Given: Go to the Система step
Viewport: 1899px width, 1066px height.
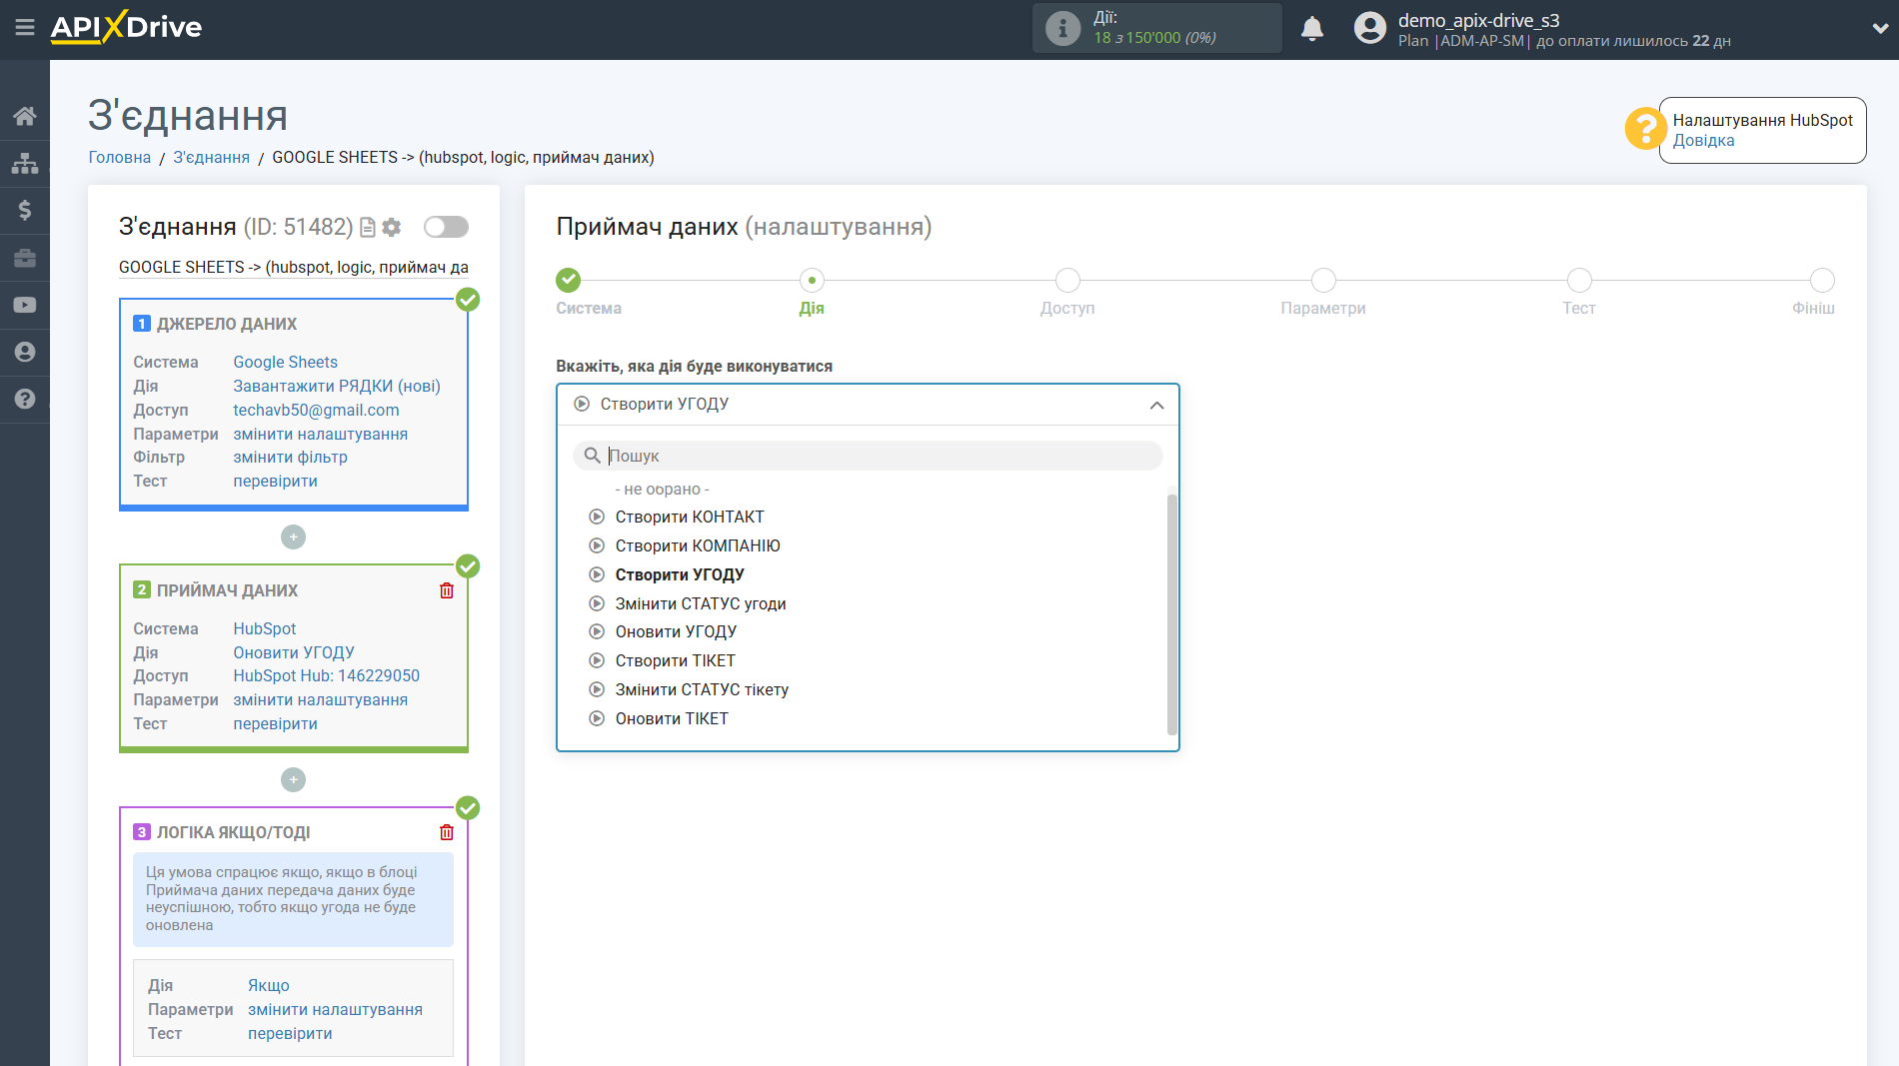Looking at the screenshot, I should coord(568,281).
